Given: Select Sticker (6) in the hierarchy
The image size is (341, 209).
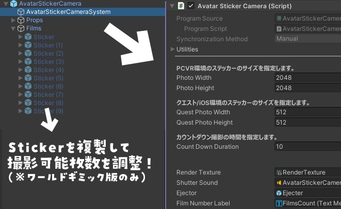Looking at the screenshot, I should click(x=48, y=86).
